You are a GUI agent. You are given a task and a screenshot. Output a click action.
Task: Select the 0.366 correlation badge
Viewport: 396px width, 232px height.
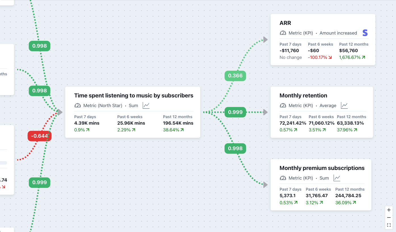coord(235,76)
